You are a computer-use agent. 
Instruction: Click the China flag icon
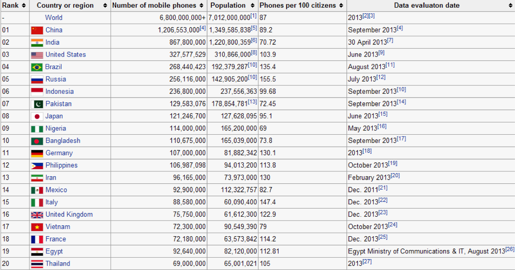37,30
